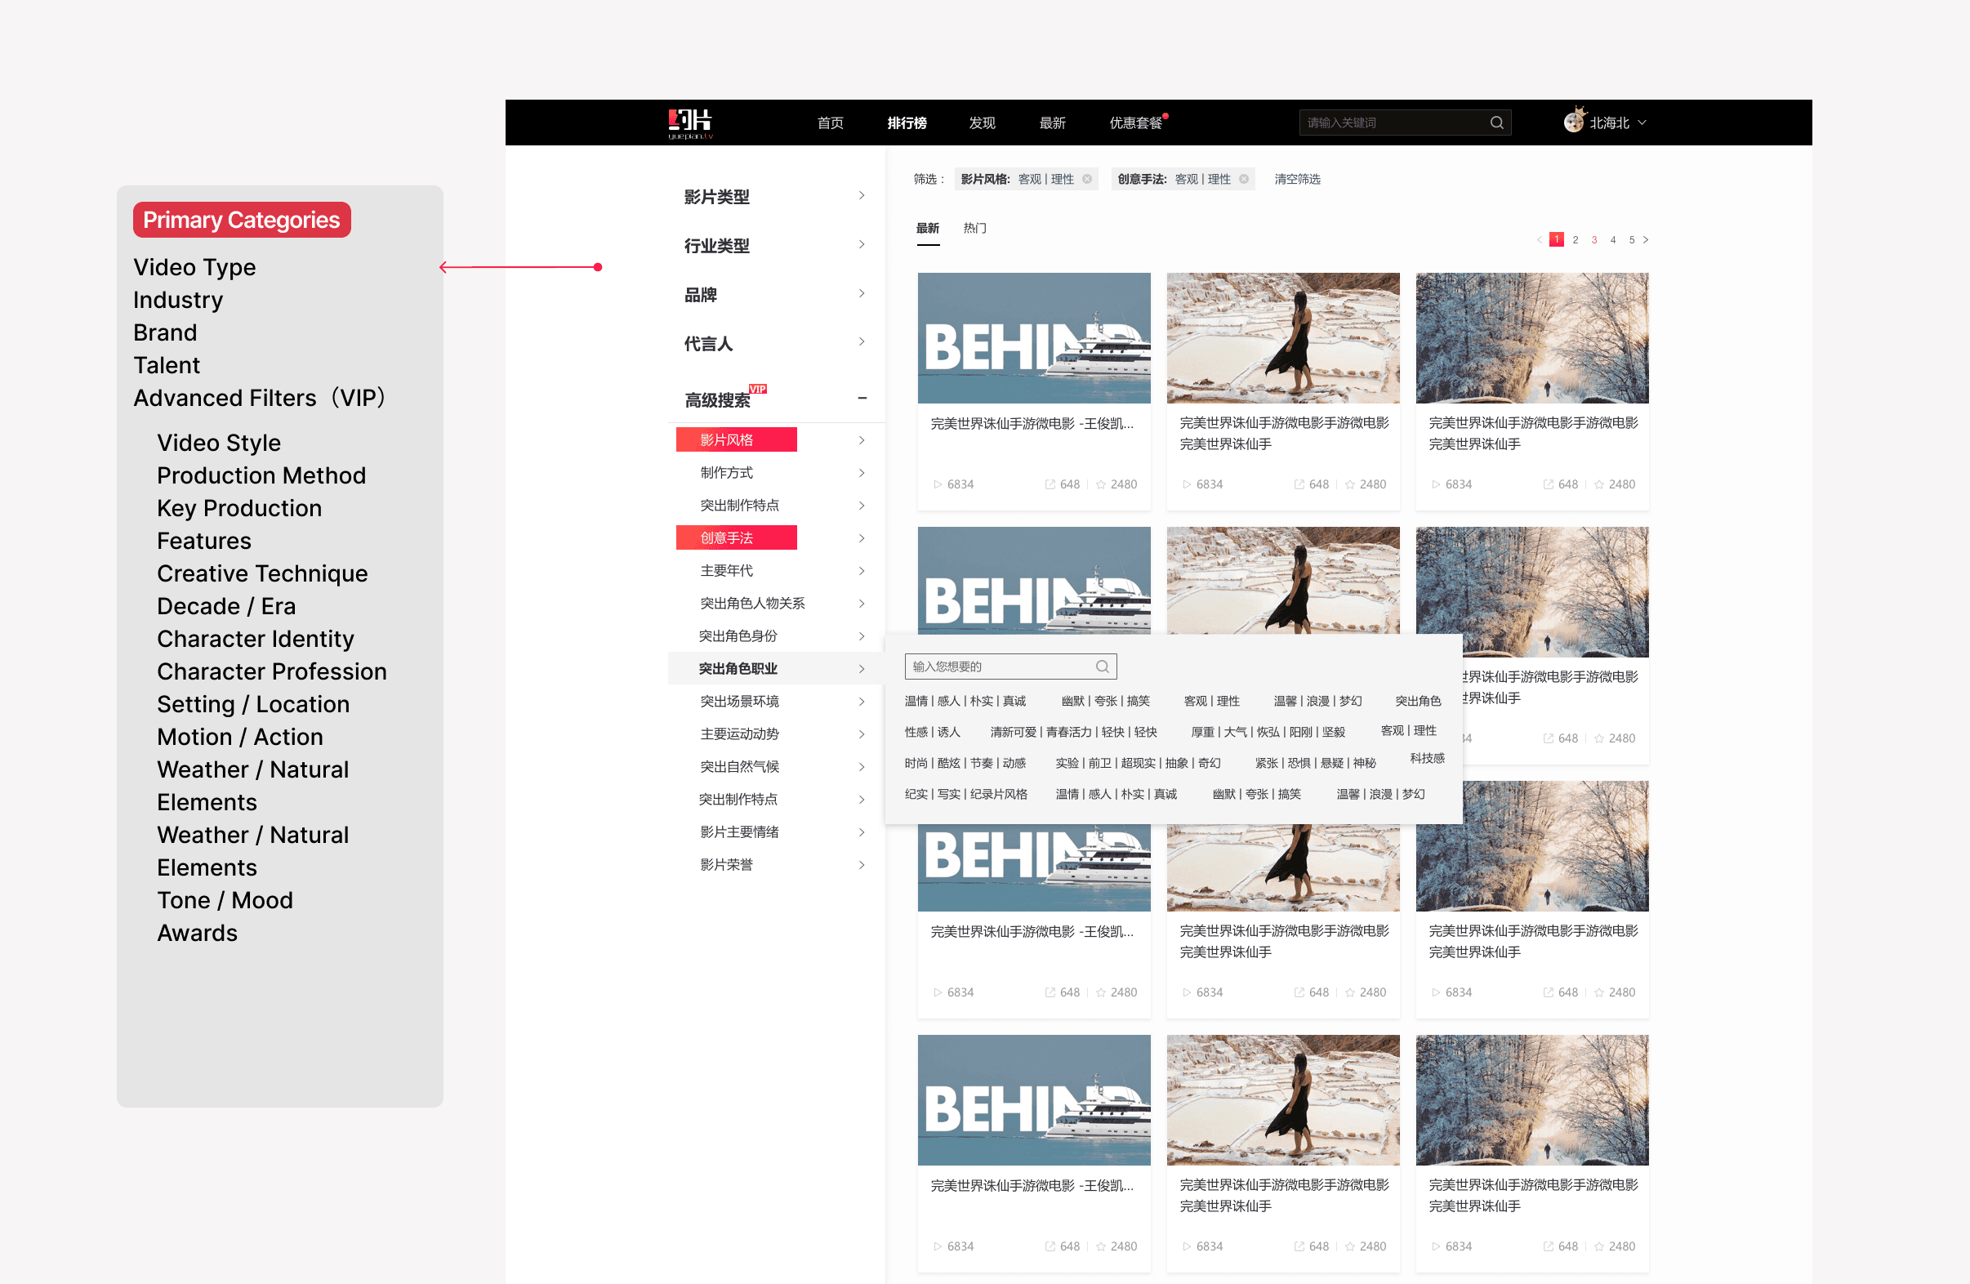The image size is (1970, 1284).
Task: Select 突出场景环境 filter item
Action: pyautogui.click(x=739, y=701)
